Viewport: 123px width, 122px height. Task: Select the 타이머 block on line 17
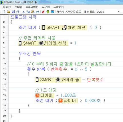[68, 101]
